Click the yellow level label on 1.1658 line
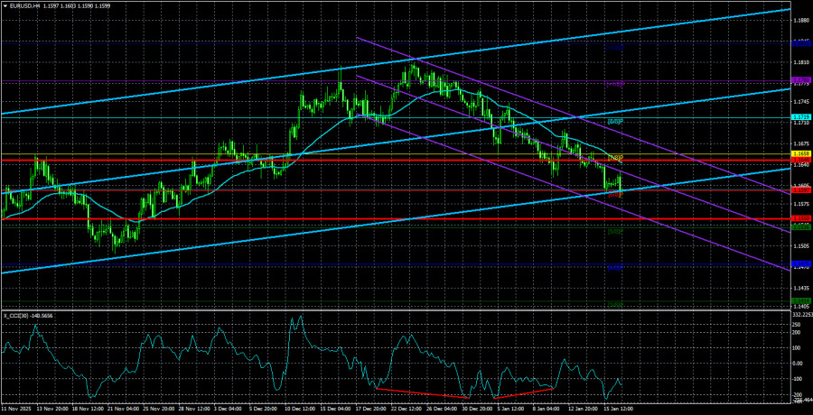The width and height of the screenshot is (813, 415). (614, 159)
